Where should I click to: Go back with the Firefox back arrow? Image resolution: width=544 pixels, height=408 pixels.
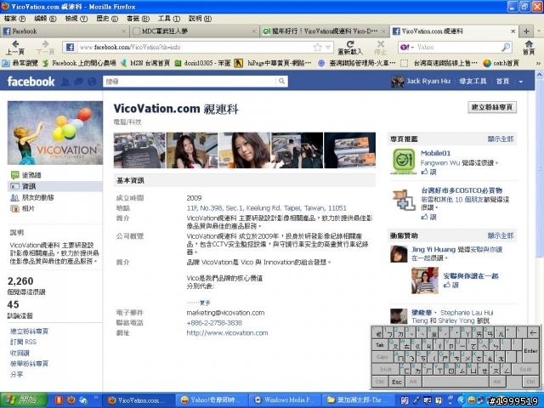click(15, 44)
